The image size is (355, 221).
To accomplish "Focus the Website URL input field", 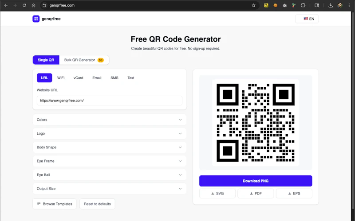I will click(x=110, y=101).
